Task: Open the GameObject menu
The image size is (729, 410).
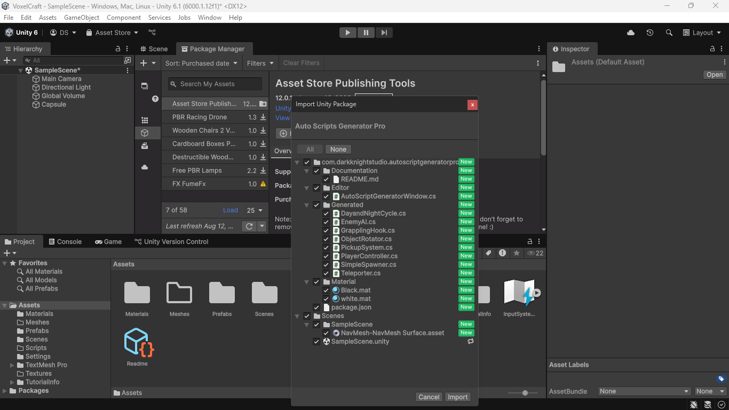Action: [x=82, y=18]
